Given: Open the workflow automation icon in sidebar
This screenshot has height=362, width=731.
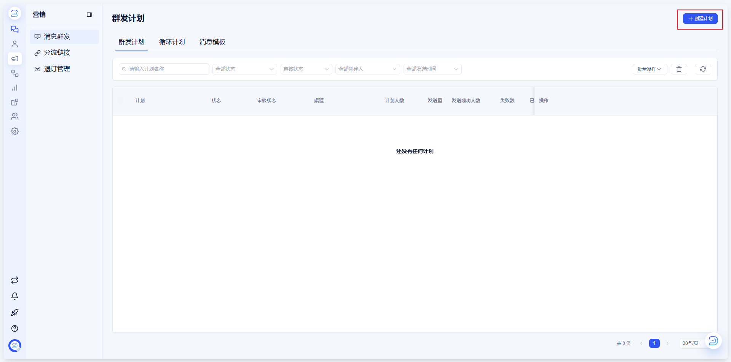Looking at the screenshot, I should [15, 73].
